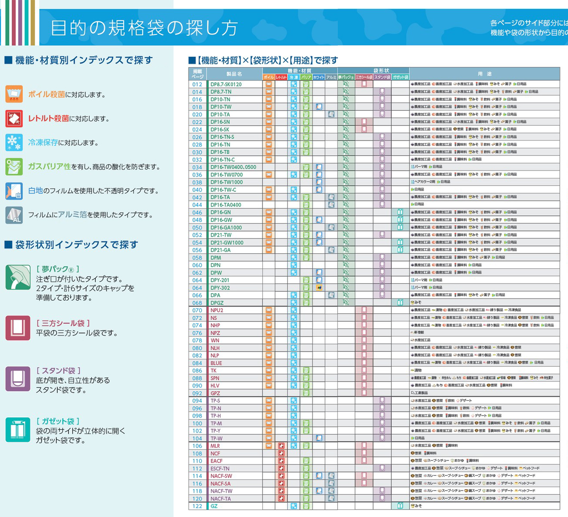
Task: Click aluminum icon in NACF-SA row
Action: [331, 483]
